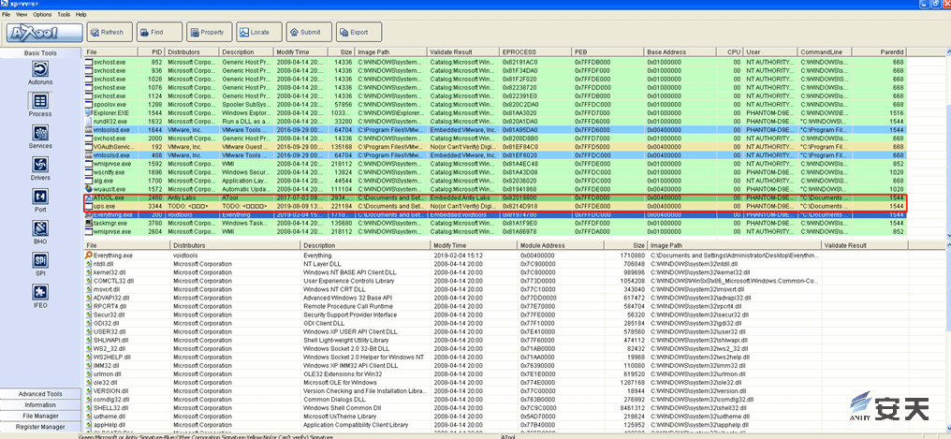Open the Options menu
Image resolution: width=951 pixels, height=439 pixels.
[42, 14]
